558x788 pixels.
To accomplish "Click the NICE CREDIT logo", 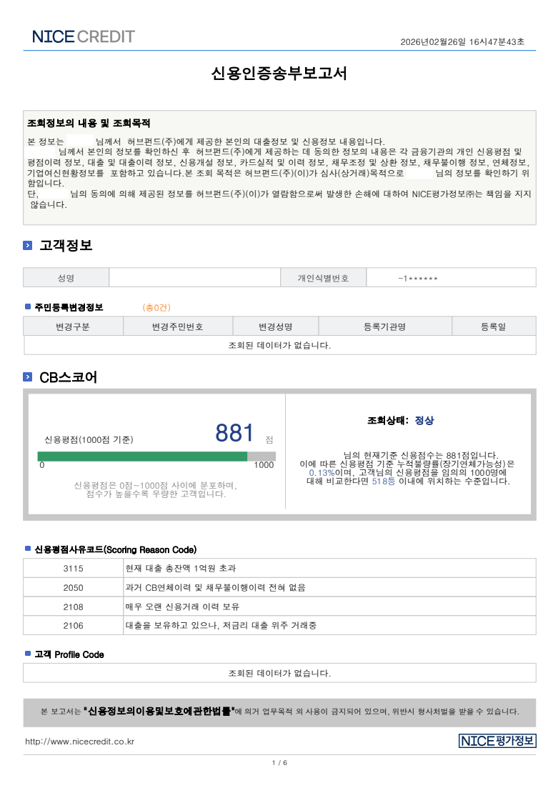I will 83,37.
